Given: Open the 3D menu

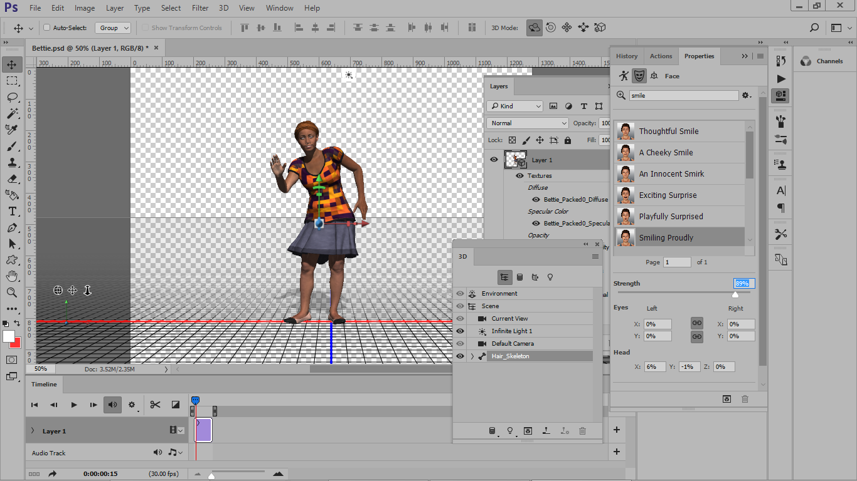Looking at the screenshot, I should pyautogui.click(x=223, y=8).
